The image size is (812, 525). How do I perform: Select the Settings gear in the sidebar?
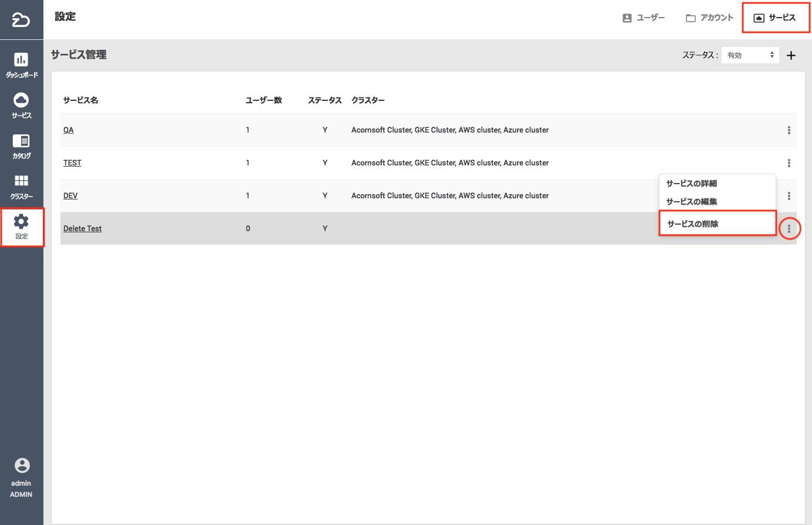click(22, 226)
